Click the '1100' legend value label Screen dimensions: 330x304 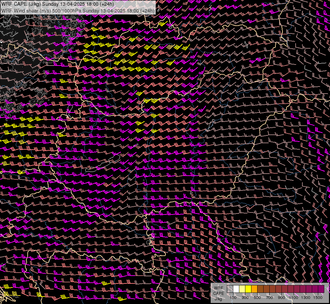coord(293,298)
